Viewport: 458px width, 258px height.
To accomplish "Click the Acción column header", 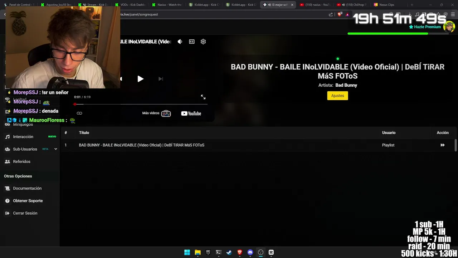I will point(443,133).
